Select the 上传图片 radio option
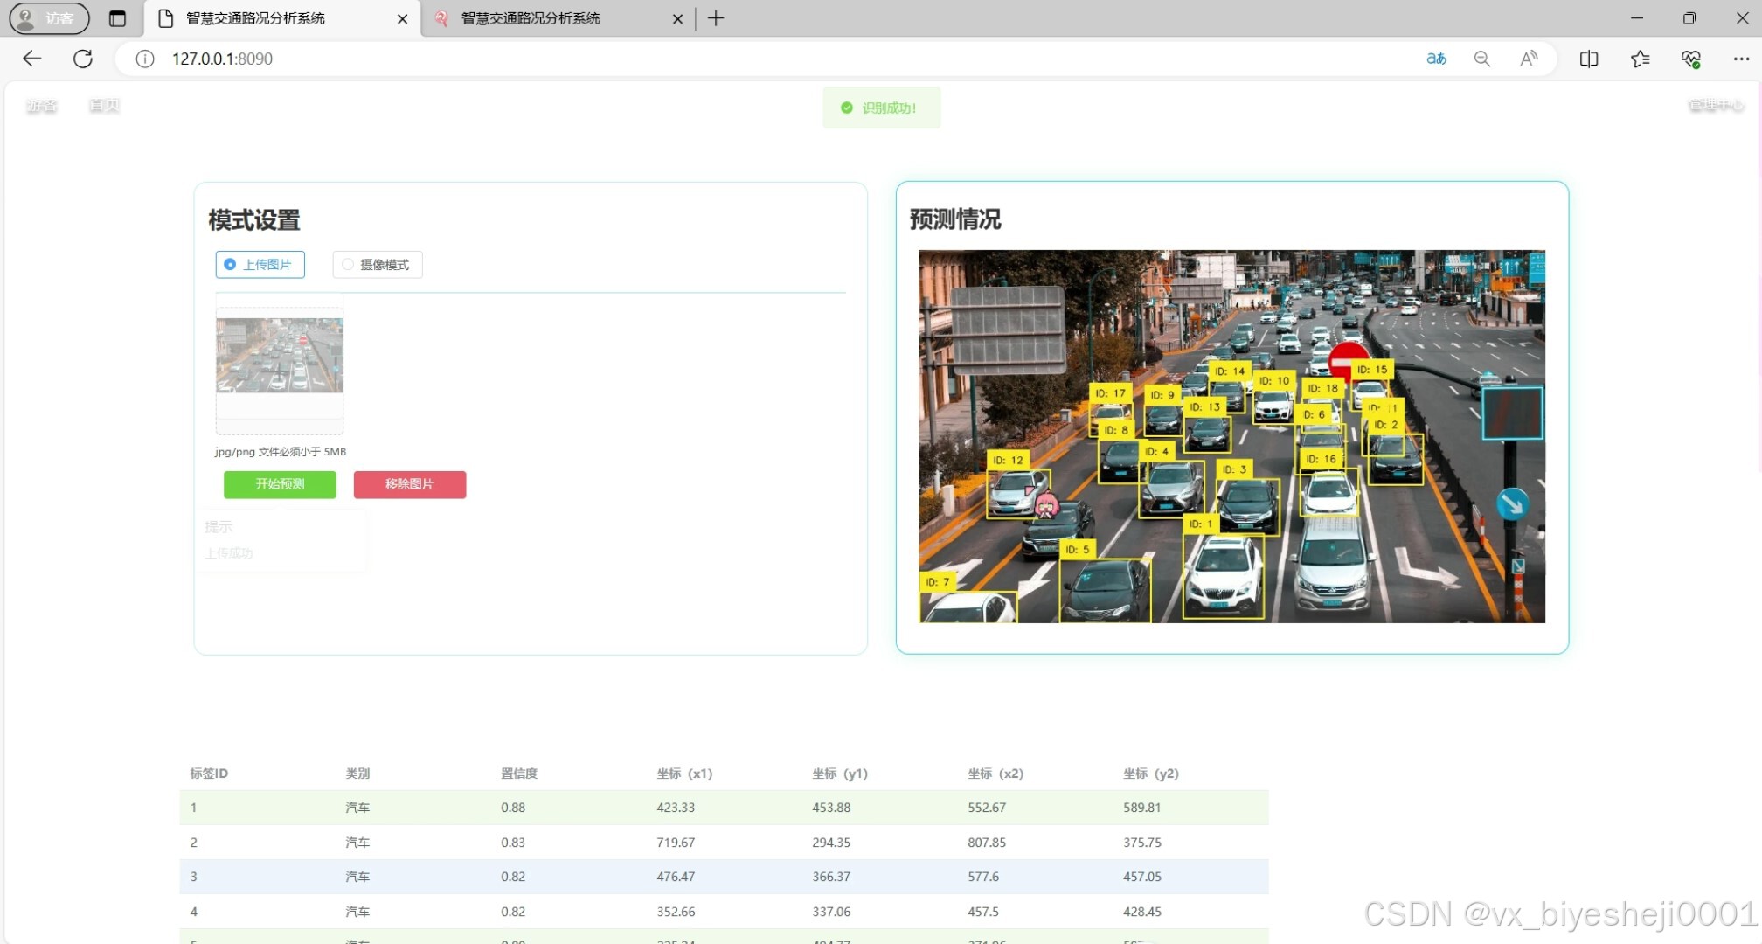The height and width of the screenshot is (944, 1762). coord(260,264)
